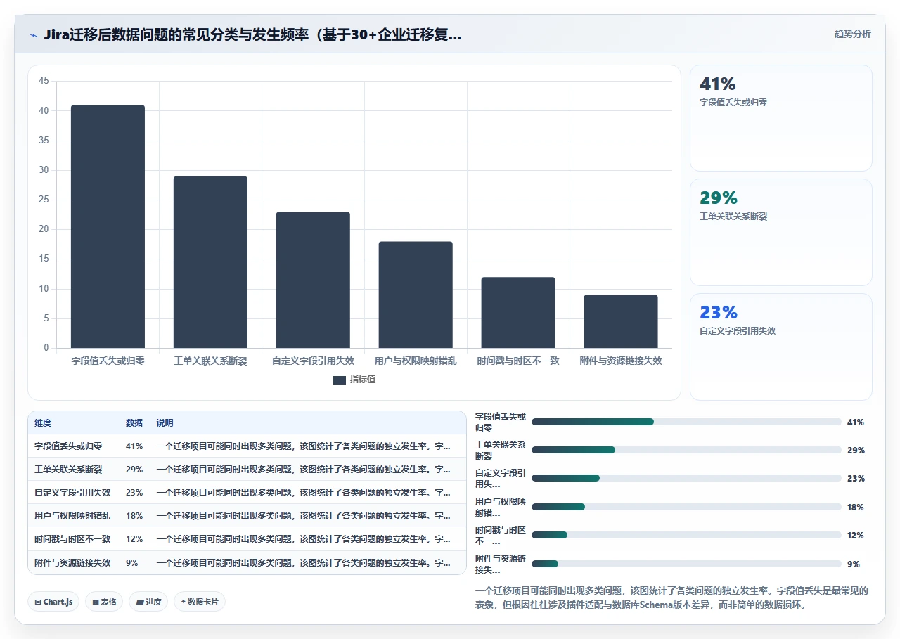Click the 工单关联关系断裂 bar in chart
The height and width of the screenshot is (639, 900).
pyautogui.click(x=210, y=262)
